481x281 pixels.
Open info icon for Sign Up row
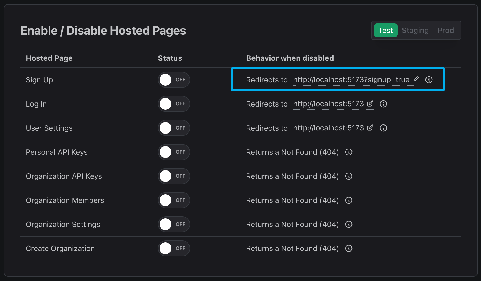point(429,80)
